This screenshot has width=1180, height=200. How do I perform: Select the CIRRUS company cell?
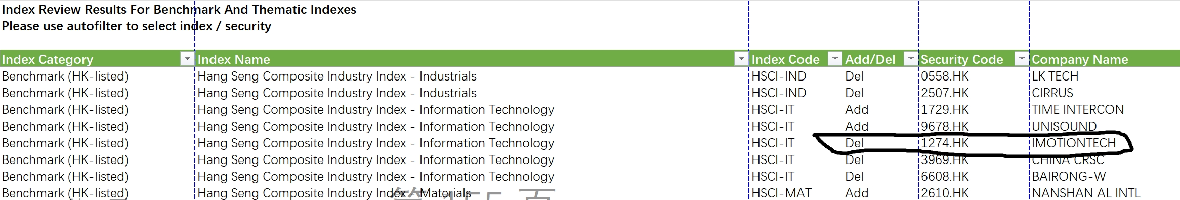coord(1105,93)
